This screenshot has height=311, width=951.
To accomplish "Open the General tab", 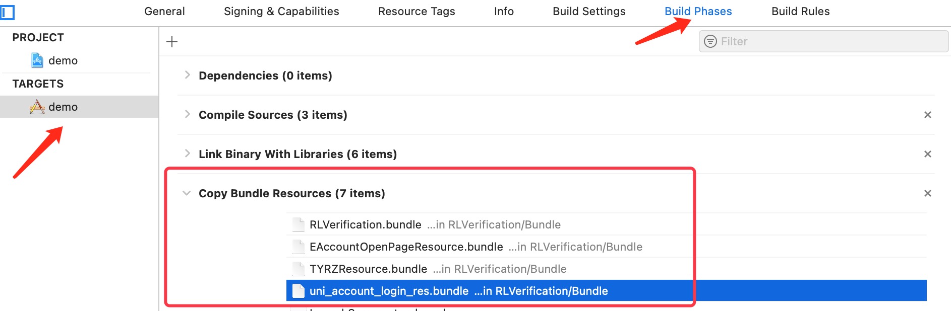I will tap(164, 11).
